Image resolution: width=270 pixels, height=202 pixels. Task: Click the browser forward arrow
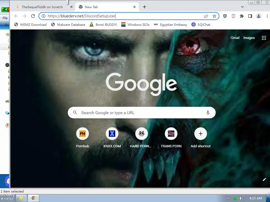(25, 16)
